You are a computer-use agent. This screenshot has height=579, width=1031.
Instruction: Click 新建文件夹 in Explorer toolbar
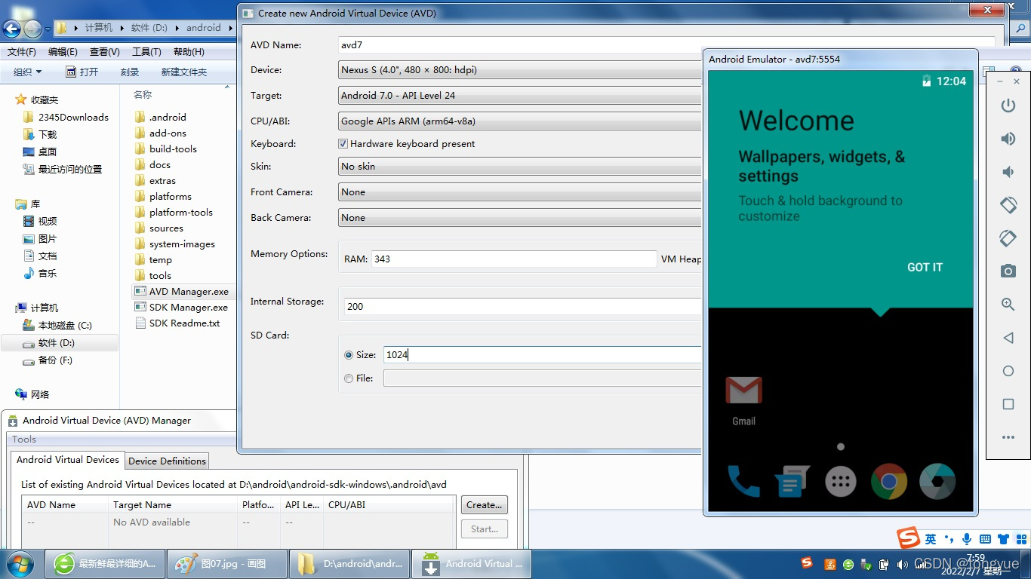point(183,72)
